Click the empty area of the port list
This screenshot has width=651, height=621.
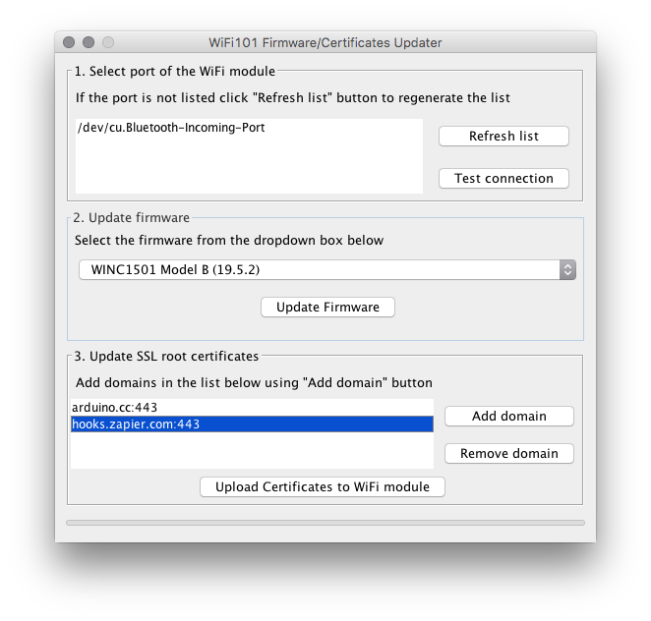pyautogui.click(x=249, y=167)
